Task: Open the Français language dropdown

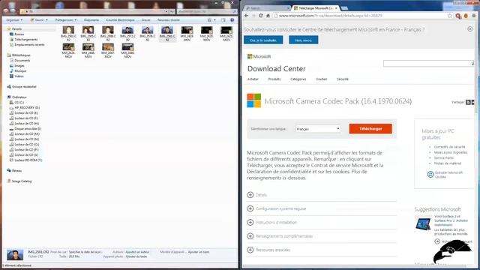Action: pos(318,129)
